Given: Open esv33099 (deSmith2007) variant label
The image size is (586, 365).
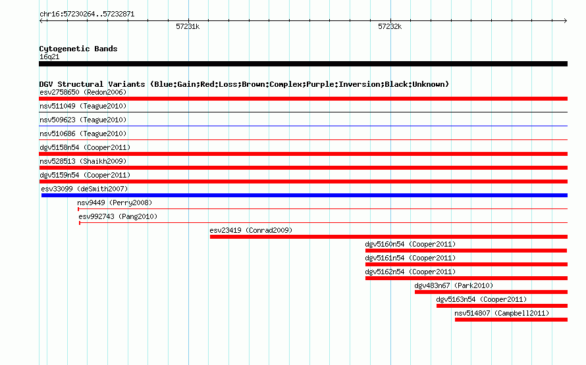Looking at the screenshot, I should coord(84,189).
